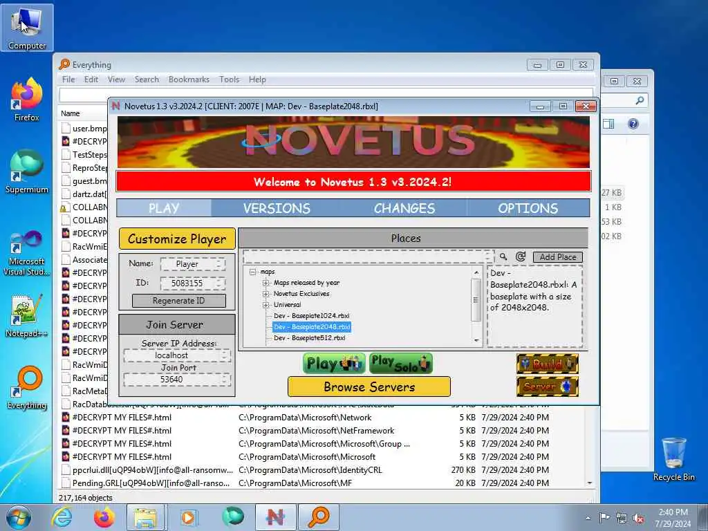Switch to the PLAY tab

164,208
